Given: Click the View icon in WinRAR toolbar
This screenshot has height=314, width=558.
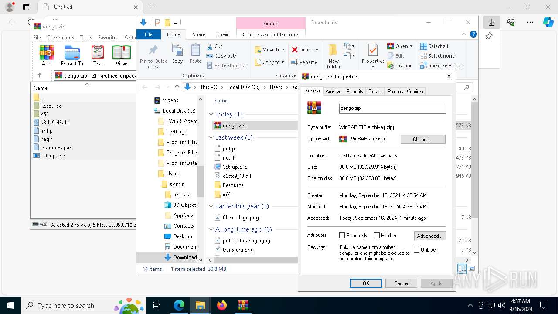Looking at the screenshot, I should click(x=121, y=55).
